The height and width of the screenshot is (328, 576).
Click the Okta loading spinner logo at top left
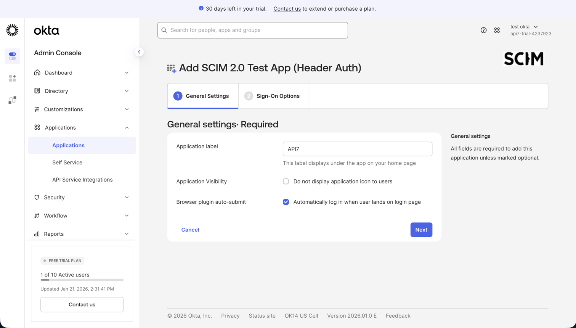12,30
